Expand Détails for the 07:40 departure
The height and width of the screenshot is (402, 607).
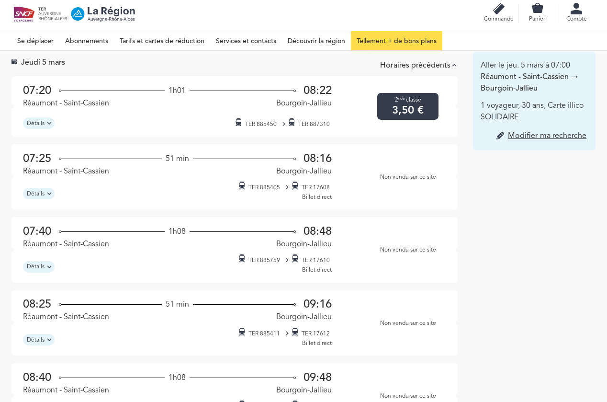[39, 266]
